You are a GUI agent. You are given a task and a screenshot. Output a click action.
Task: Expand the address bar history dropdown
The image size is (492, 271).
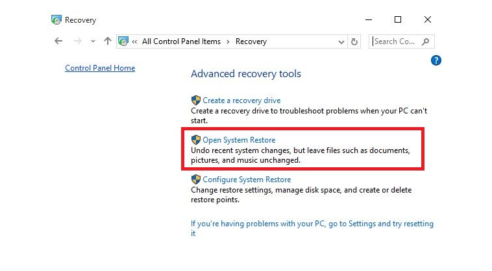pos(341,41)
